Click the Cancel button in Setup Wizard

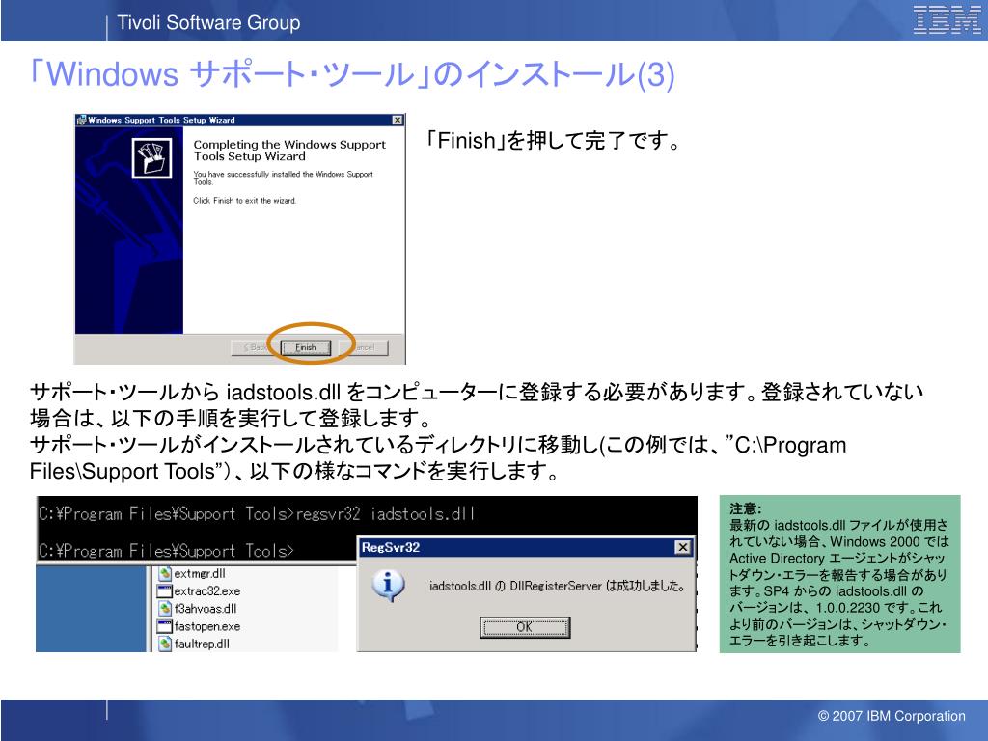click(x=364, y=347)
